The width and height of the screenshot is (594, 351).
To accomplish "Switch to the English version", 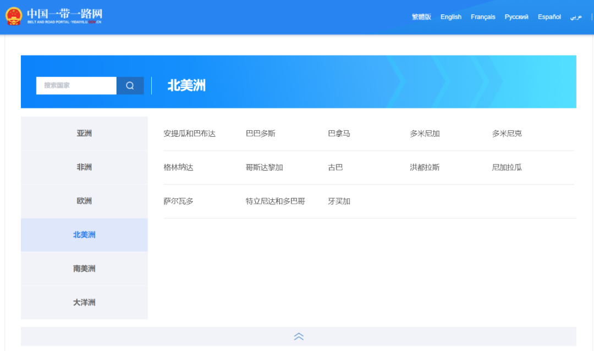I will (450, 16).
